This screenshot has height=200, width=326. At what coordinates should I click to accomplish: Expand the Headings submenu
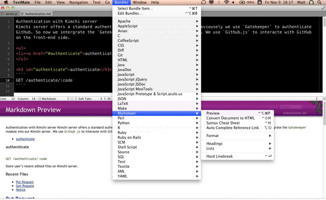[x=215, y=143]
